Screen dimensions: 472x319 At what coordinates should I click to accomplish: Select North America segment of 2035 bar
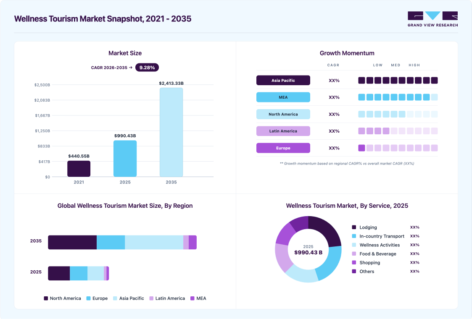tap(72, 242)
